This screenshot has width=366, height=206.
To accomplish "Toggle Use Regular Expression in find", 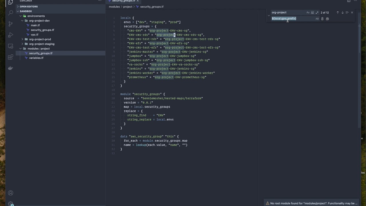I will (317, 13).
